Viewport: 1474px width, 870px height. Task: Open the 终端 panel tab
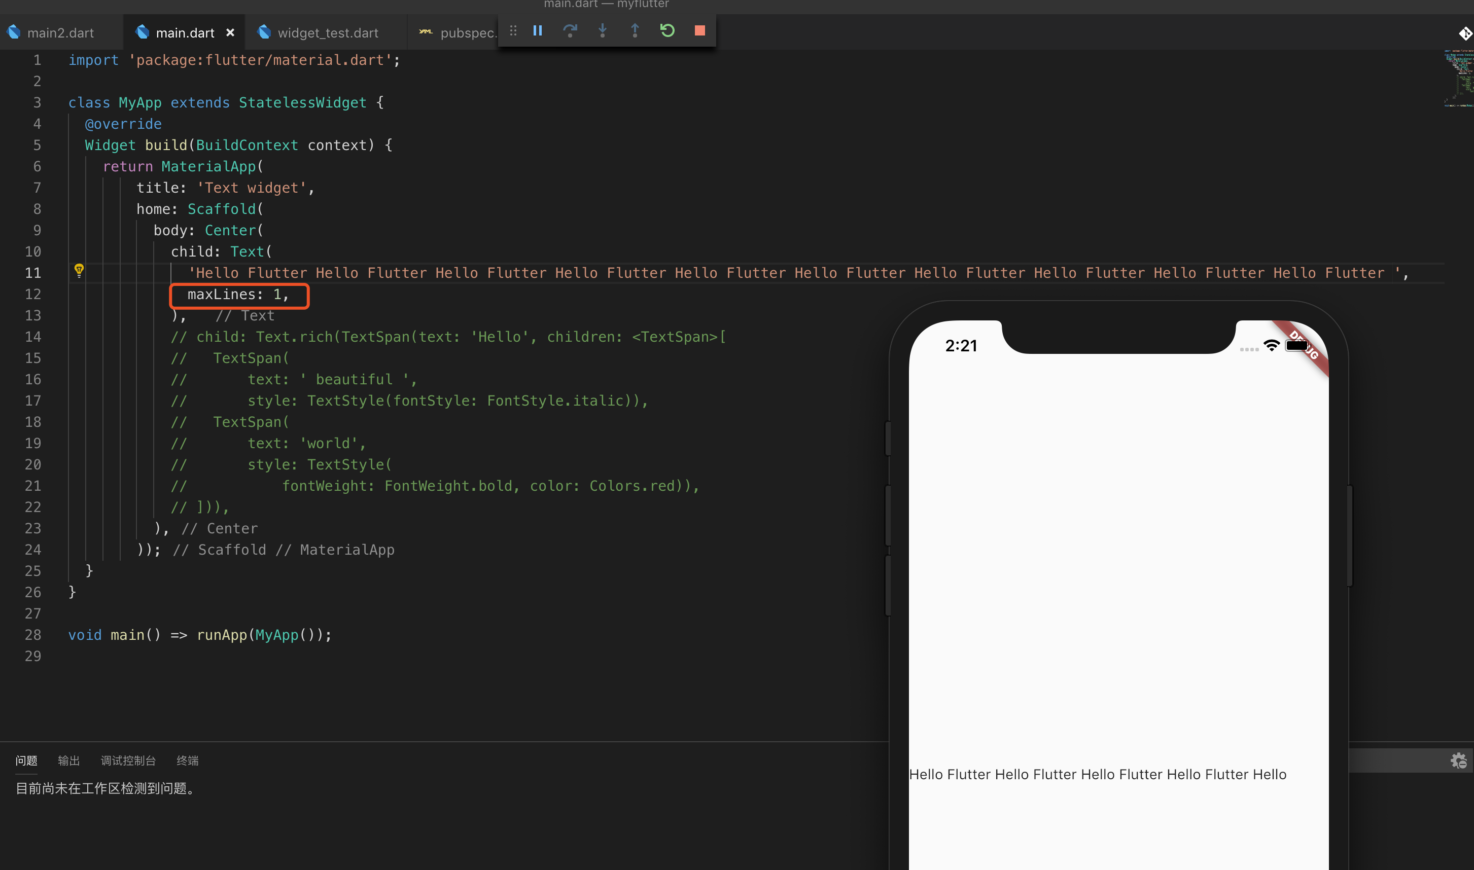click(187, 760)
